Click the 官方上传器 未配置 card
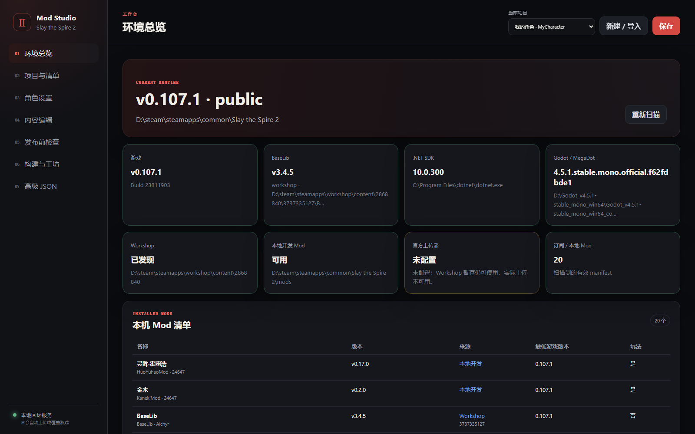Screen dimensions: 695x434 [472, 263]
